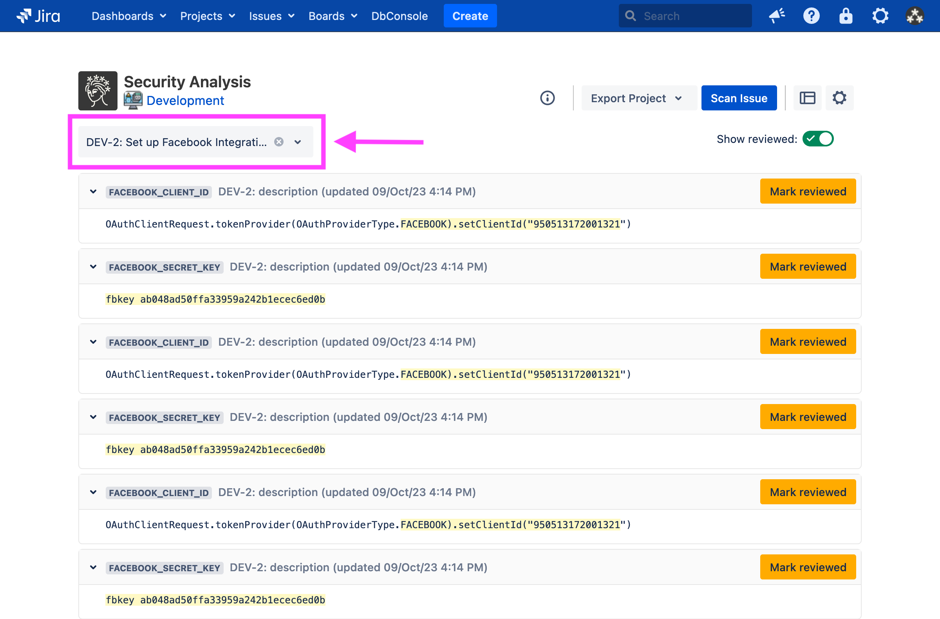
Task: Open the Development project link
Action: point(185,101)
